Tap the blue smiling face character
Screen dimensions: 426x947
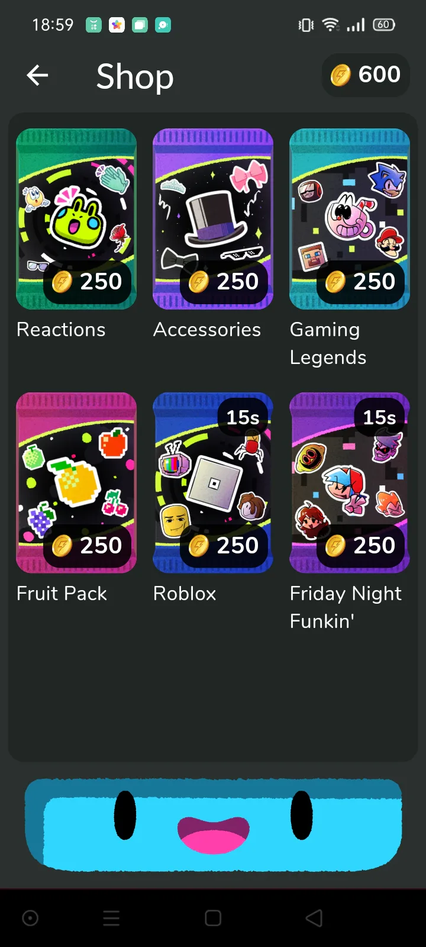click(x=213, y=824)
